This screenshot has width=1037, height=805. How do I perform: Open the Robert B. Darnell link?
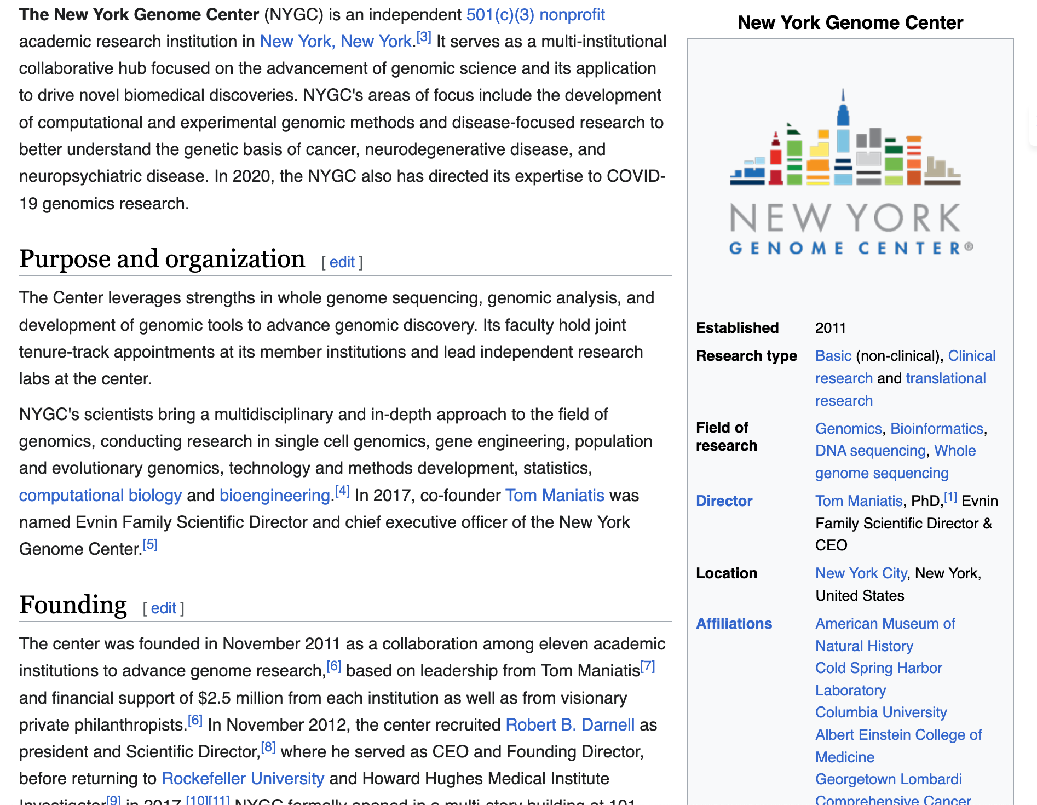click(x=570, y=725)
